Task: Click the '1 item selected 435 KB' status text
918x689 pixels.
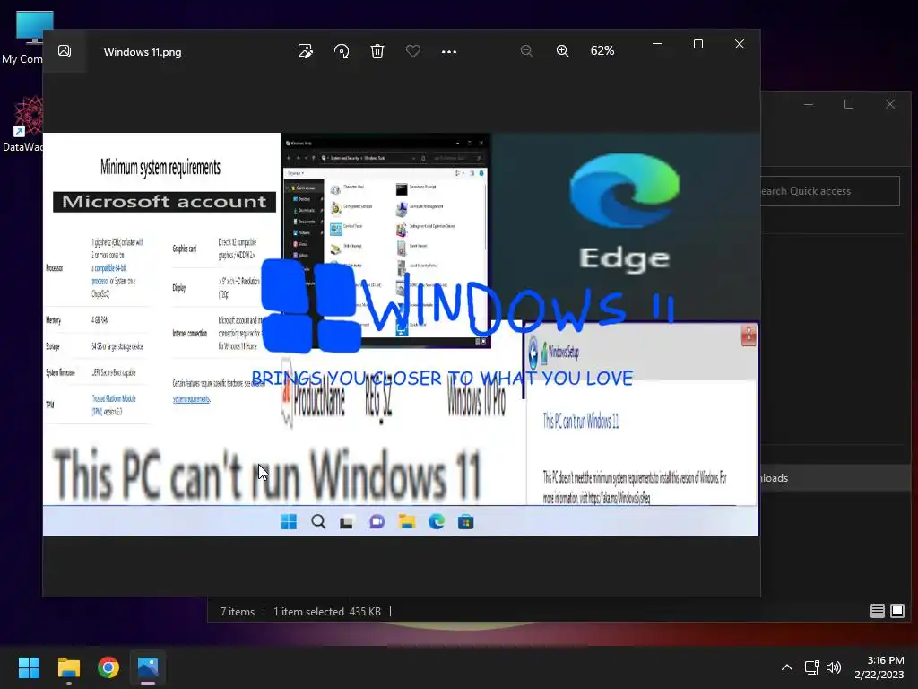Action: coord(326,612)
